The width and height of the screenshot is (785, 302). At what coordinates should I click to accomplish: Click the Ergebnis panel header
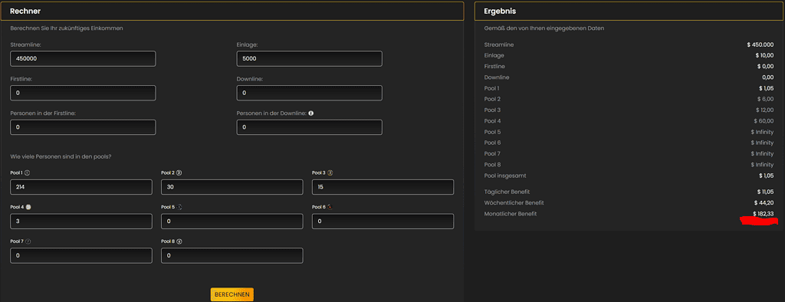point(629,11)
